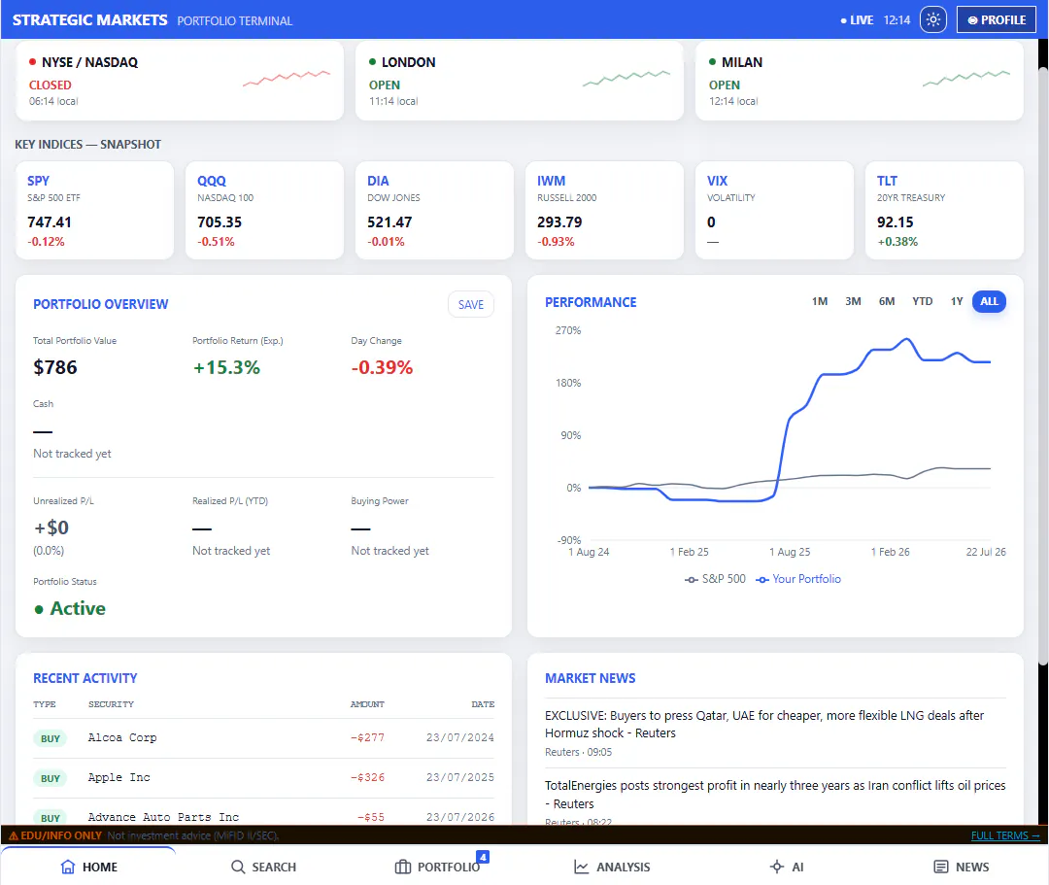1049x885 pixels.
Task: Select the 3M performance range
Action: pyautogui.click(x=853, y=302)
